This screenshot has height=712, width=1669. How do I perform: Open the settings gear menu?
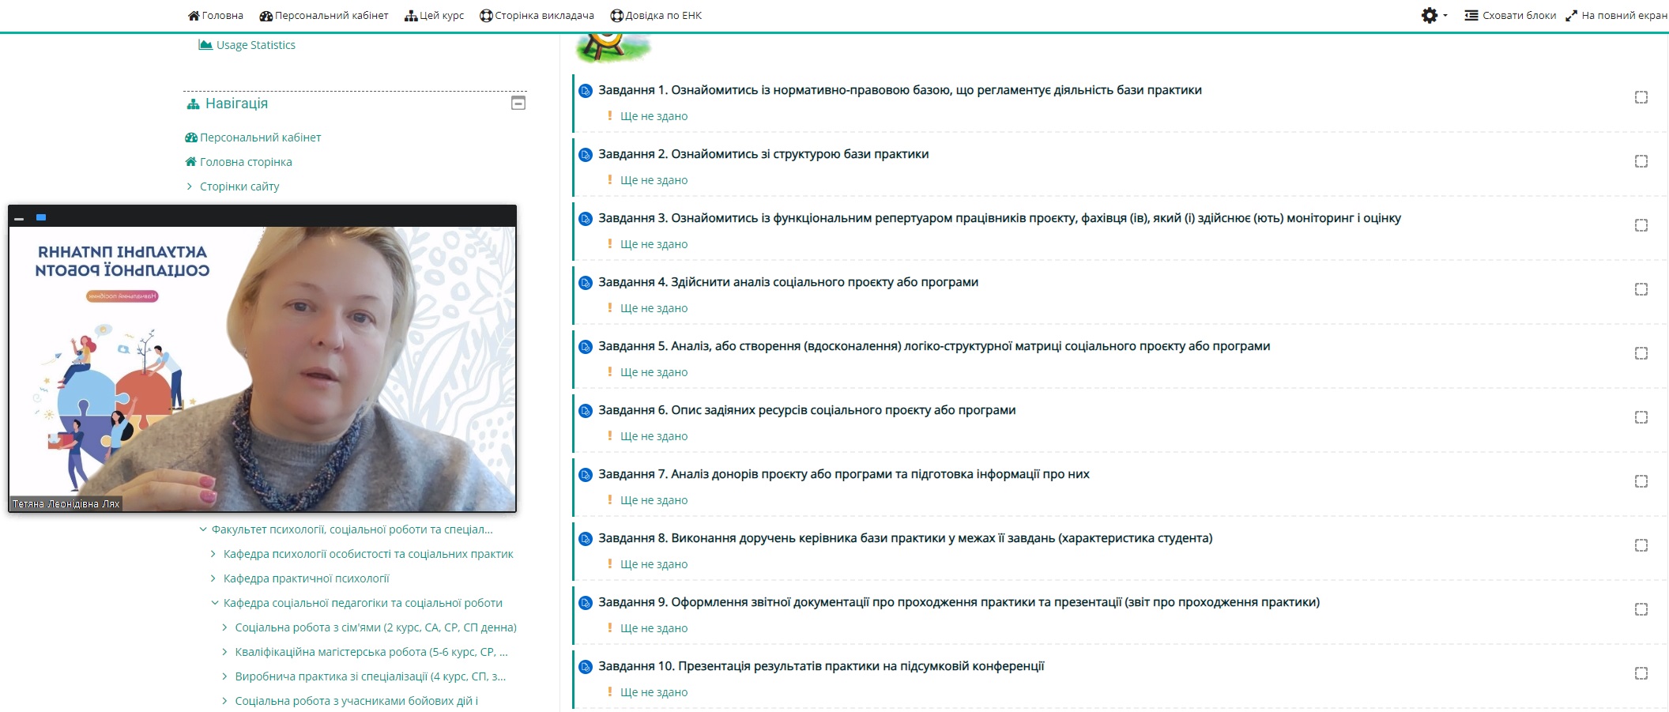click(x=1431, y=16)
